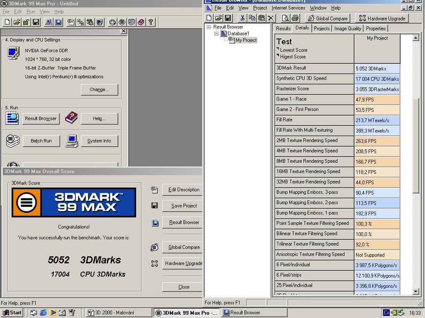
Task: Click the question mark help icon in 3DMark toolbar
Action: coord(151,22)
